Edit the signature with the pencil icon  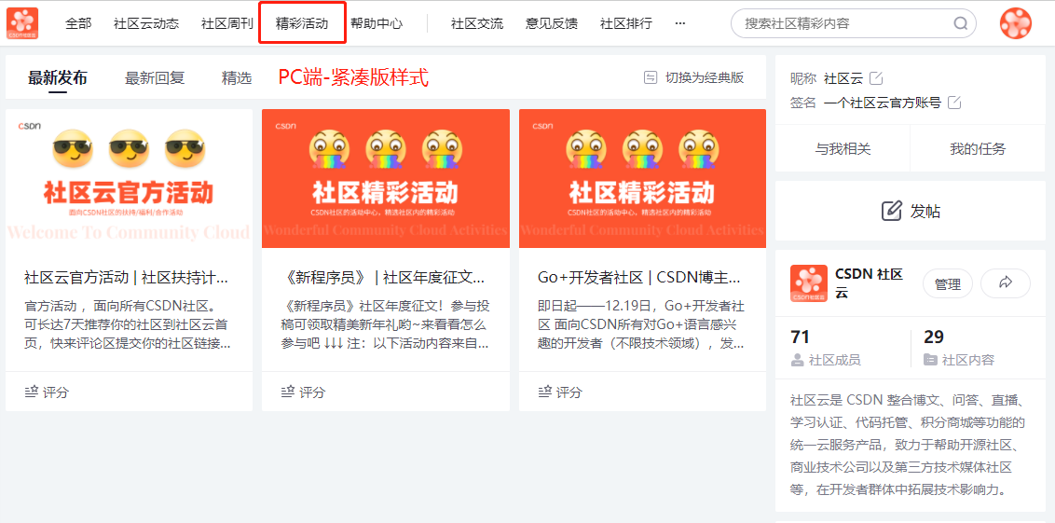pyautogui.click(x=954, y=103)
